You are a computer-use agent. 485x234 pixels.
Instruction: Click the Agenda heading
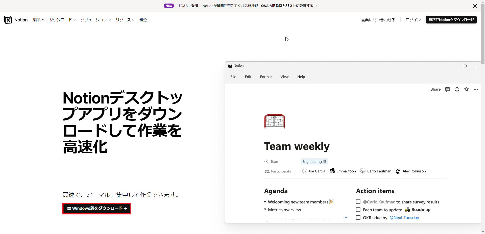tap(276, 191)
